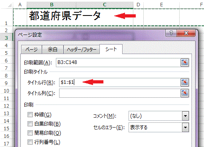Select cell E1 in the worksheet
This screenshot has width=204, height=147.
(x=161, y=17)
